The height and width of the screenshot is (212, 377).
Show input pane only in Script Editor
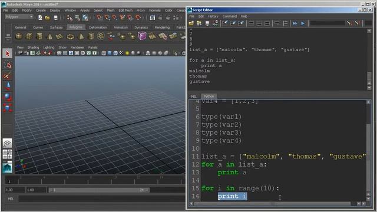pyautogui.click(x=259, y=24)
